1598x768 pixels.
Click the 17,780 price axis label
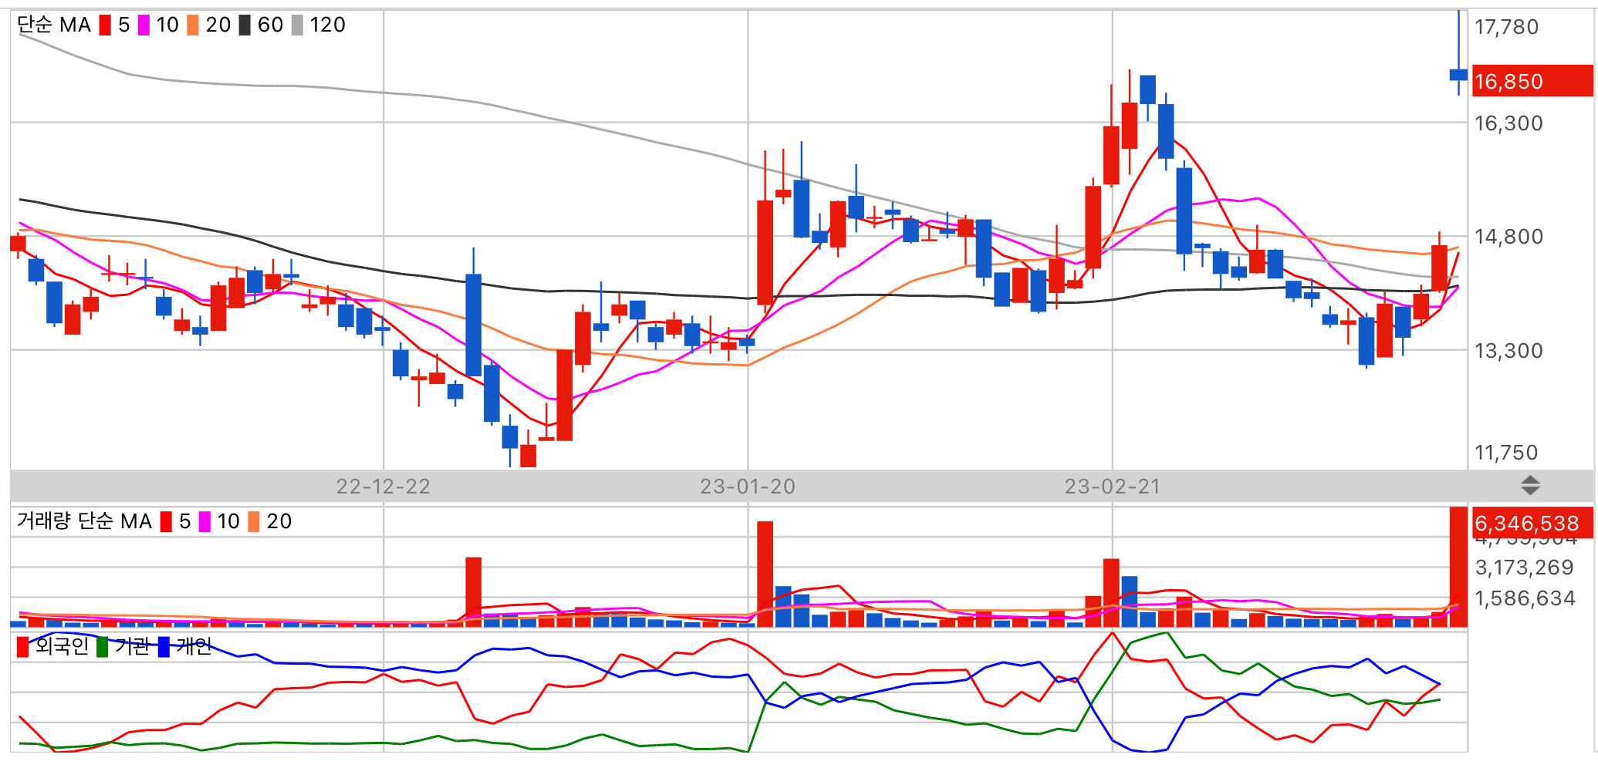[x=1506, y=27]
